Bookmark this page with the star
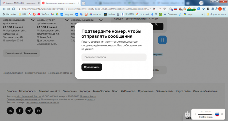Screen dimensions: 228x121 point(164,9)
